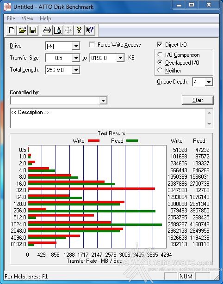The height and width of the screenshot is (284, 223).
Task: Click write value 51328
Action: tap(180, 150)
